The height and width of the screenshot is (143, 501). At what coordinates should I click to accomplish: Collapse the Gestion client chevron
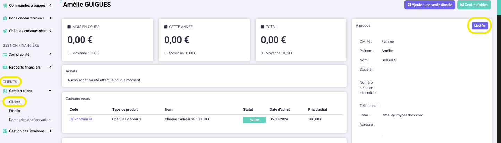click(50, 91)
